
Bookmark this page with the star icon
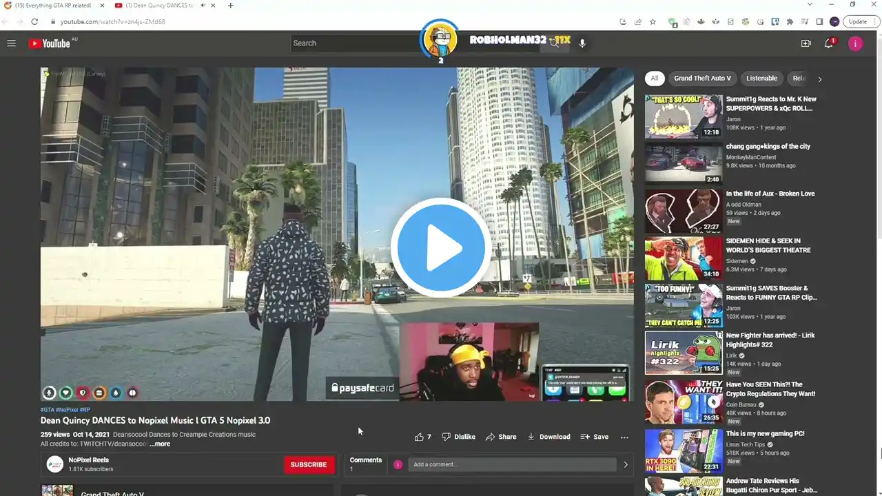pyautogui.click(x=653, y=21)
